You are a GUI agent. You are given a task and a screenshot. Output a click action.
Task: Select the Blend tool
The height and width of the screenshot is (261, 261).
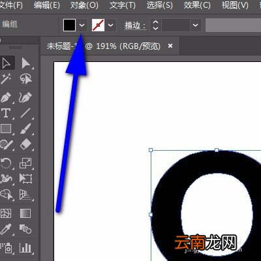tap(25, 229)
